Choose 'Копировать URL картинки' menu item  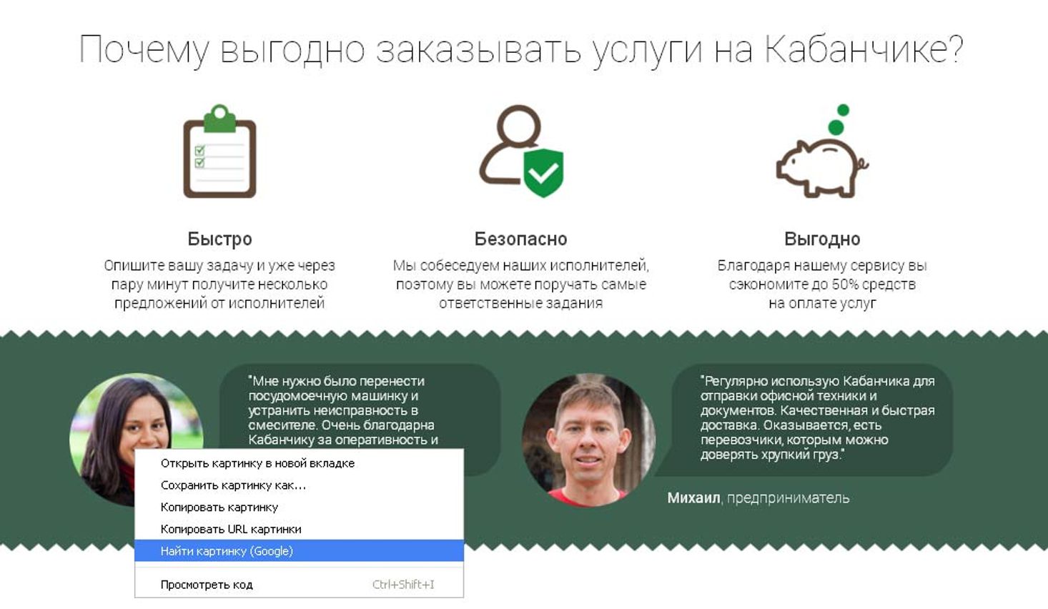[x=299, y=530]
